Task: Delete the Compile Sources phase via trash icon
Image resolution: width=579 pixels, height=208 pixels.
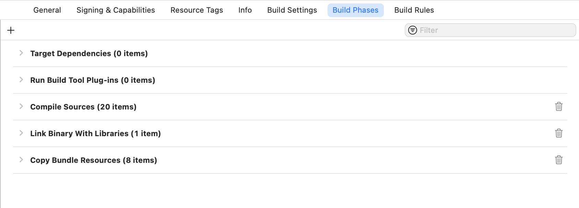Action: [x=559, y=106]
